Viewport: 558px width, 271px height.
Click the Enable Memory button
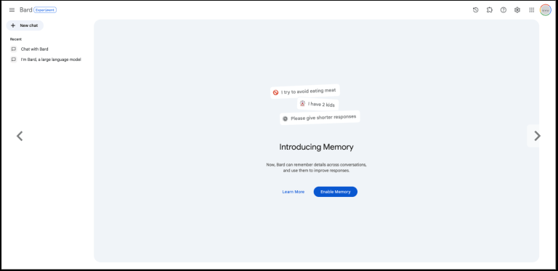click(335, 192)
